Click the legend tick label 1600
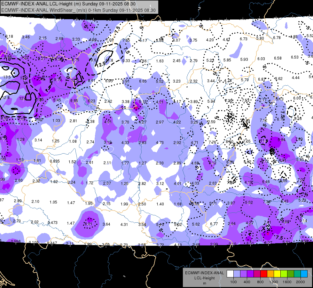This screenshot has height=288, width=313. point(287,282)
